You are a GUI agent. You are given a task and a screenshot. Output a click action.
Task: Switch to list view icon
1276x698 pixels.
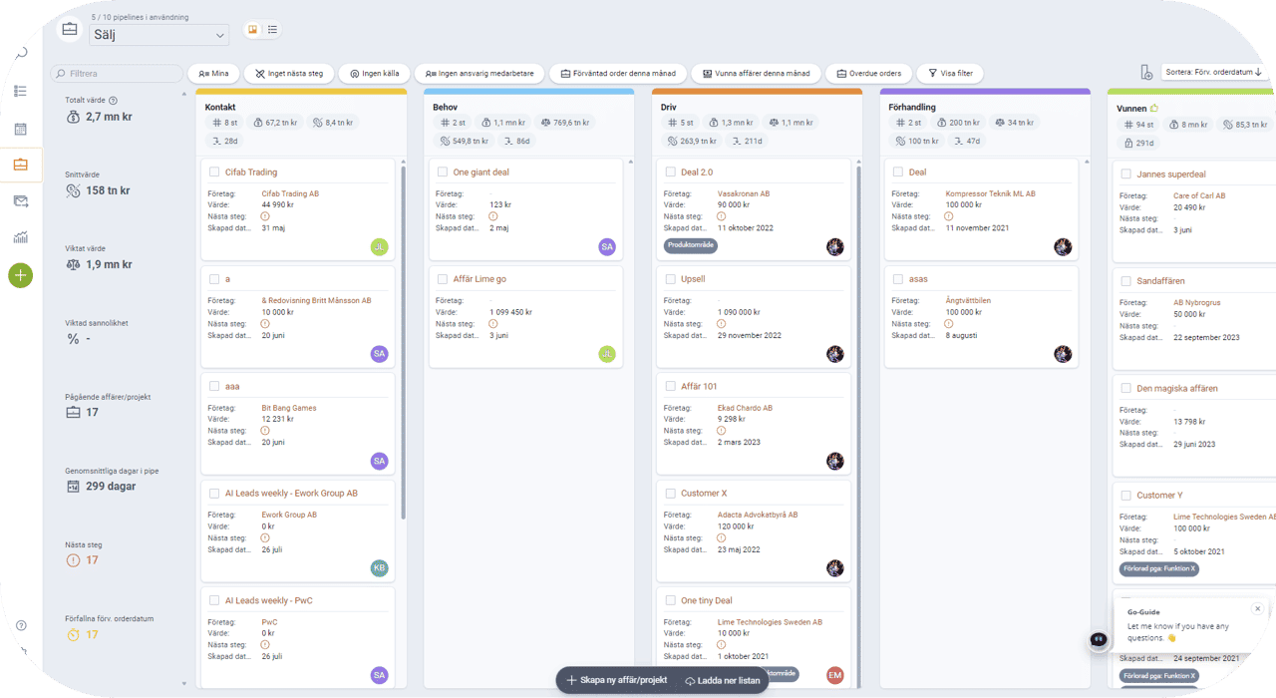(273, 30)
